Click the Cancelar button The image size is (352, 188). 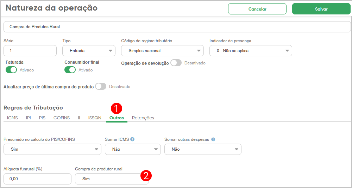257,9
